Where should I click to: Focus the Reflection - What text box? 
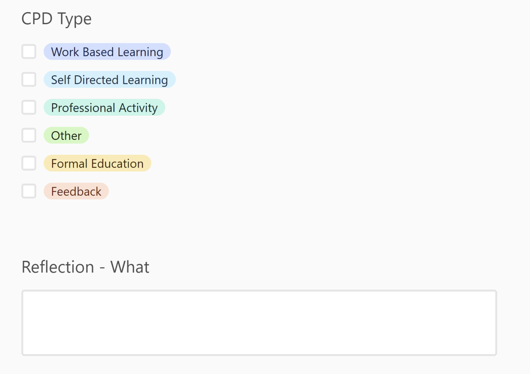(259, 323)
